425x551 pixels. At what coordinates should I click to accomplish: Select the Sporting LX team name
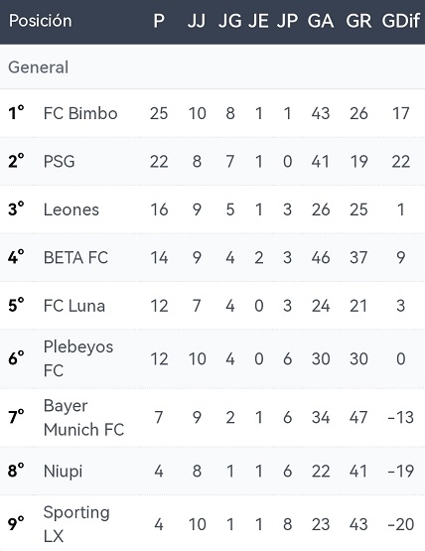pos(76,524)
